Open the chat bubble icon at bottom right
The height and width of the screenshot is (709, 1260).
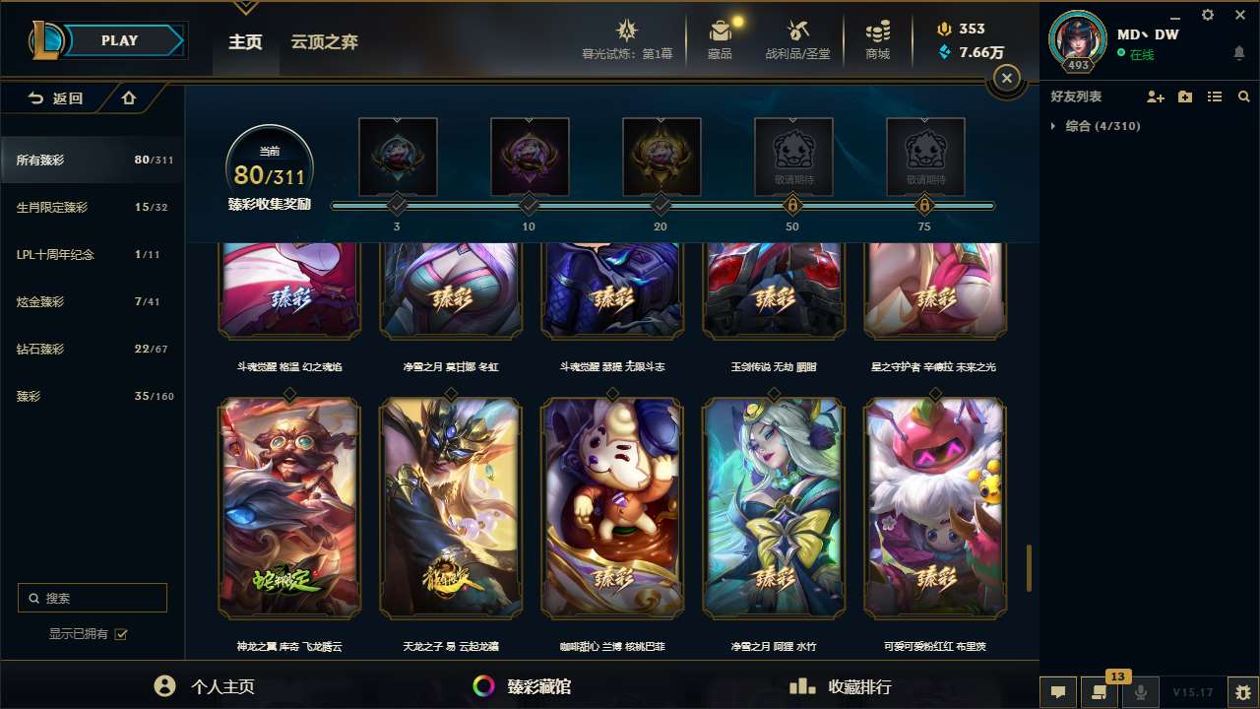[x=1058, y=692]
